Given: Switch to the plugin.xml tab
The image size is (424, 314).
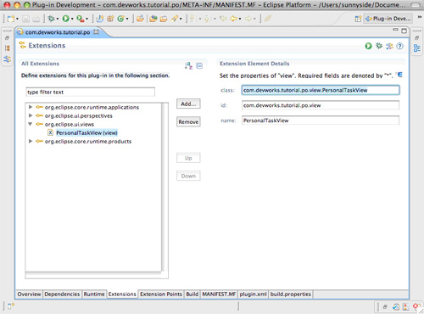Looking at the screenshot, I should (253, 294).
